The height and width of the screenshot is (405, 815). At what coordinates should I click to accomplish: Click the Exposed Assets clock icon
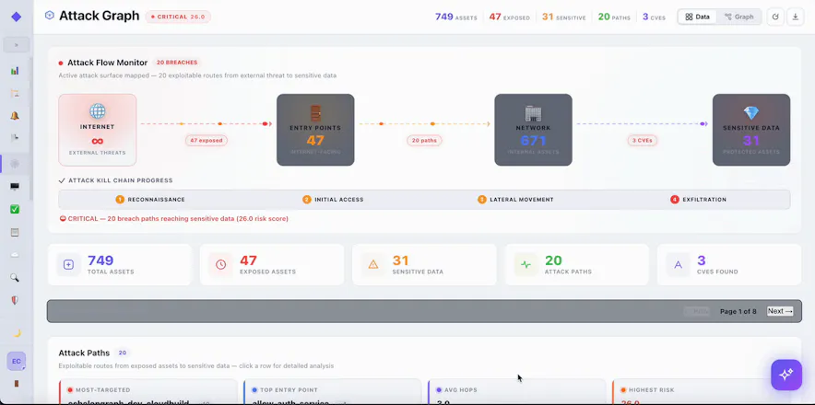coord(220,265)
